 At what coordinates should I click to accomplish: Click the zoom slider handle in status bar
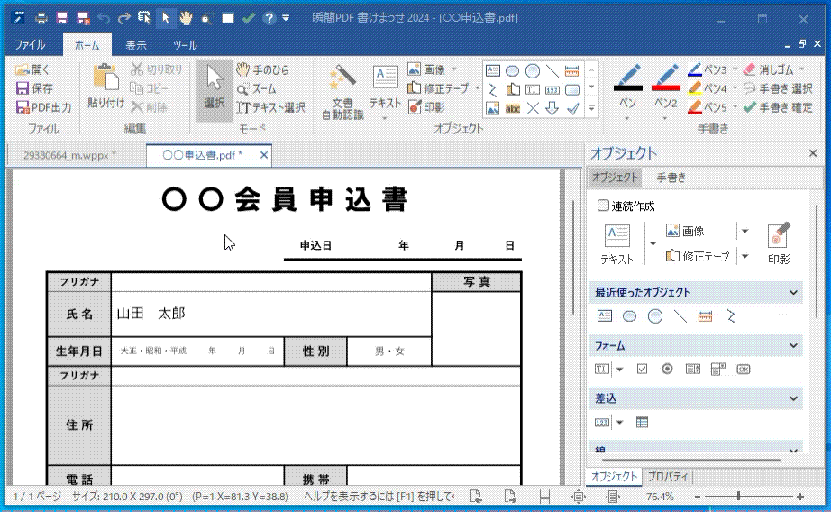[738, 497]
